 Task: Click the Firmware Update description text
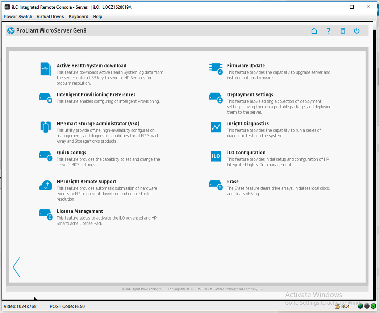(x=278, y=75)
